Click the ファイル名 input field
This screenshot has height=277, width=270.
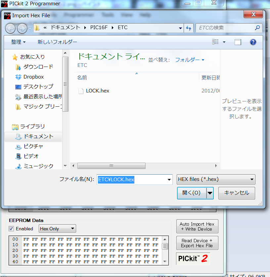coord(134,180)
